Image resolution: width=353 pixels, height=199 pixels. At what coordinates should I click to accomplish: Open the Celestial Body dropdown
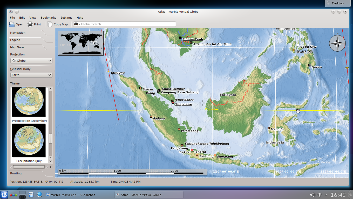pos(31,75)
